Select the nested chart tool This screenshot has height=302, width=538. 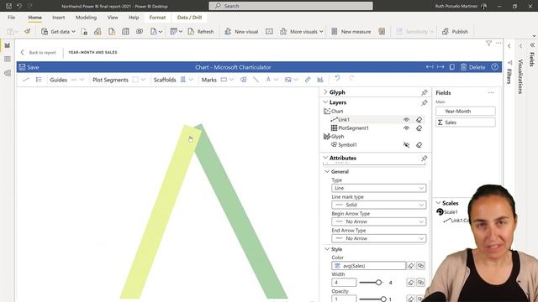point(320,80)
